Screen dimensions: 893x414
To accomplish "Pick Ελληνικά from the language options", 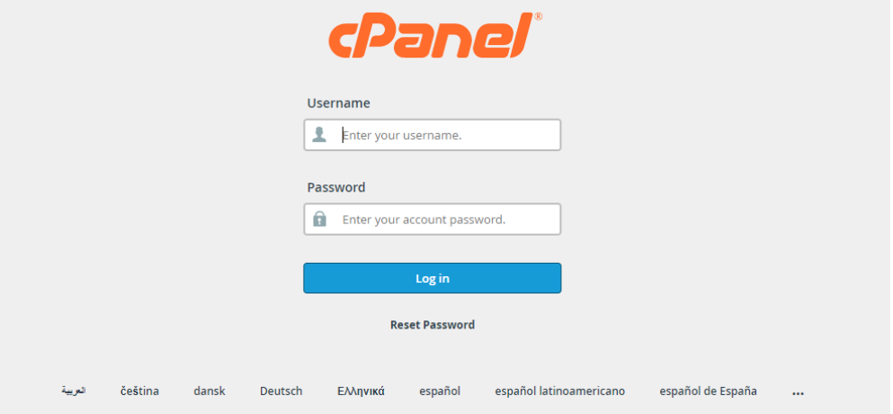I will (362, 391).
